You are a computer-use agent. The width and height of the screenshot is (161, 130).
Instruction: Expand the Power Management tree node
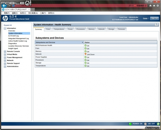click(x=5, y=57)
